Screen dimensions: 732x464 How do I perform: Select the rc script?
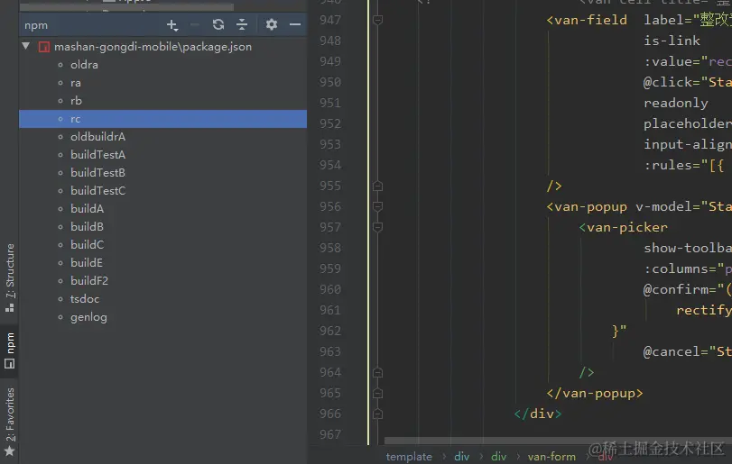click(163, 119)
